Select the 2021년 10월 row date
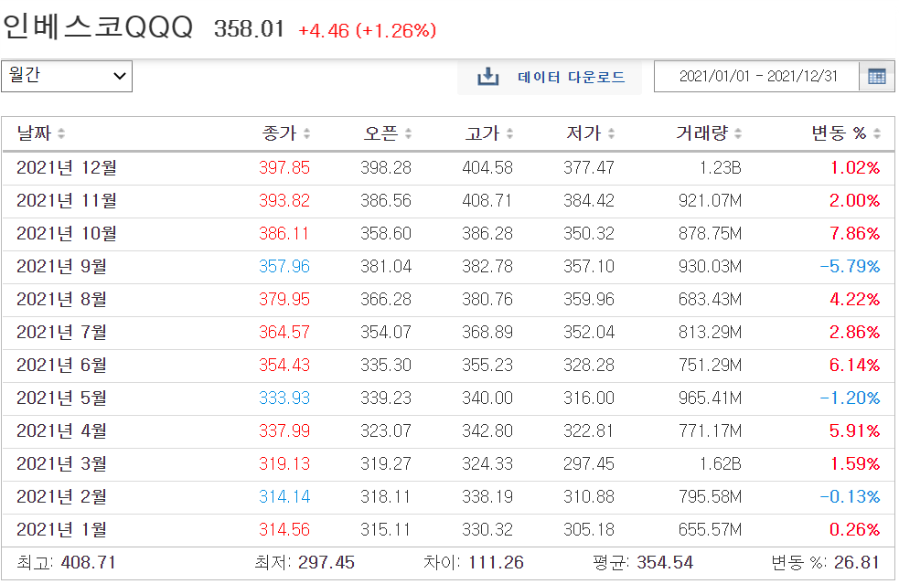The image size is (899, 584). (67, 234)
